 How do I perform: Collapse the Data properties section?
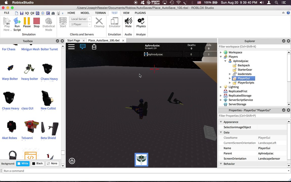click(221, 132)
